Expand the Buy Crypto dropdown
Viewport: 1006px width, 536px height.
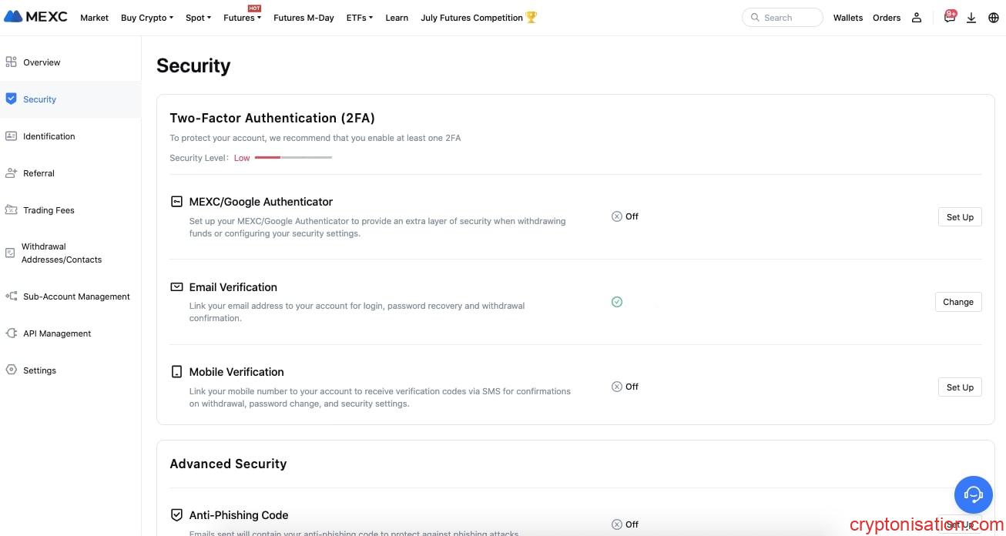click(x=146, y=18)
